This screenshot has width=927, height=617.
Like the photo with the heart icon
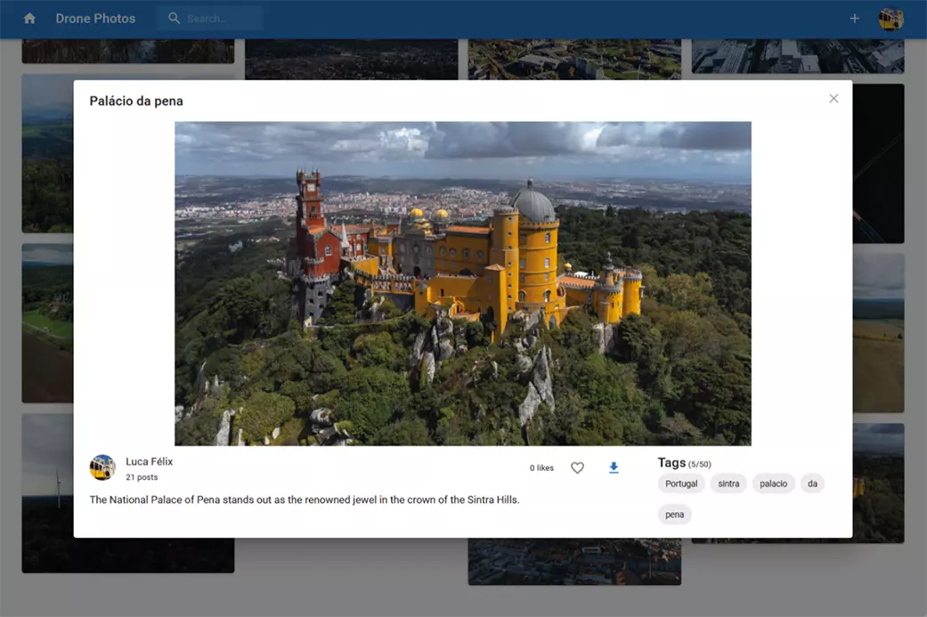coord(577,467)
